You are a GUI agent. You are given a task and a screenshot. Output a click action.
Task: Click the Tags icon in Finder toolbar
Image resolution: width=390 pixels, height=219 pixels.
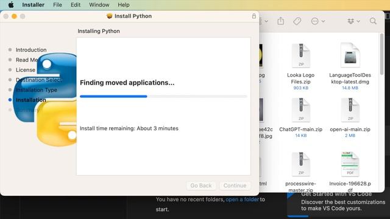297,21
